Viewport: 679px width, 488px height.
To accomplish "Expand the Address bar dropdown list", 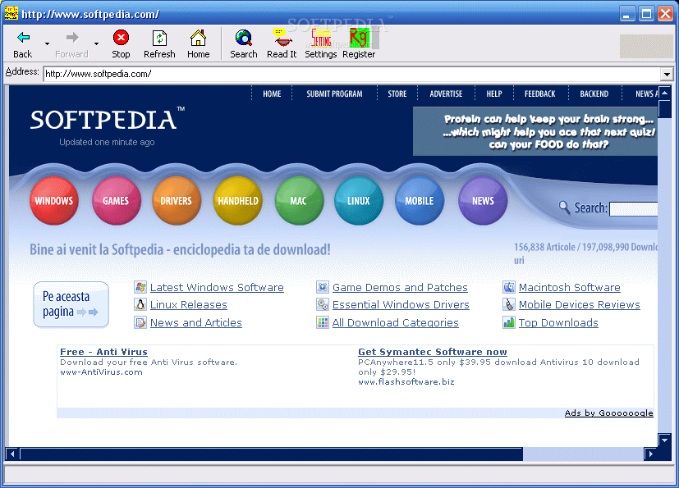I will (x=667, y=74).
